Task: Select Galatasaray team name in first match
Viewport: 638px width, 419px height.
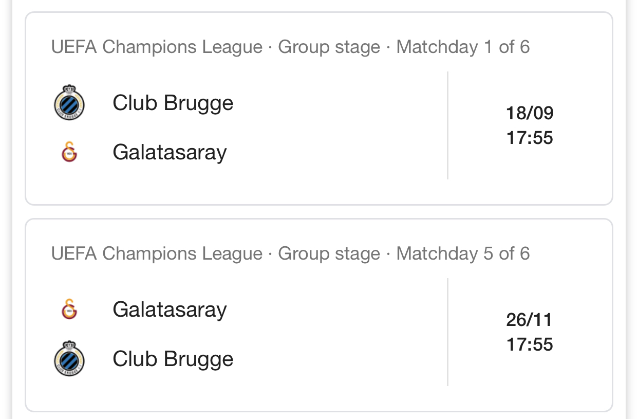Action: click(x=170, y=153)
